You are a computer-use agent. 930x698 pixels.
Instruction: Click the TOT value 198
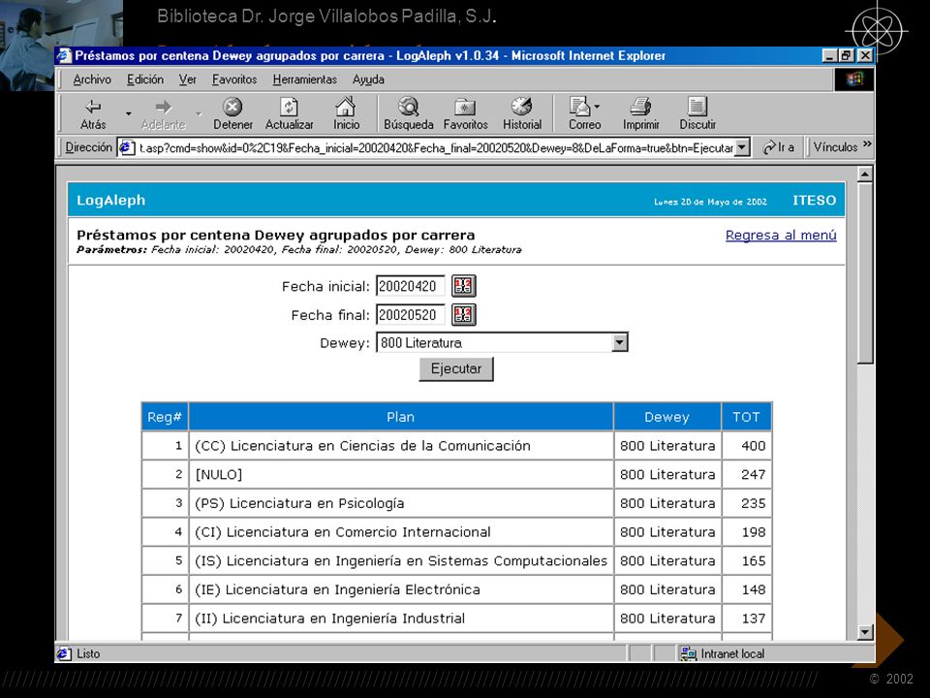(x=754, y=532)
